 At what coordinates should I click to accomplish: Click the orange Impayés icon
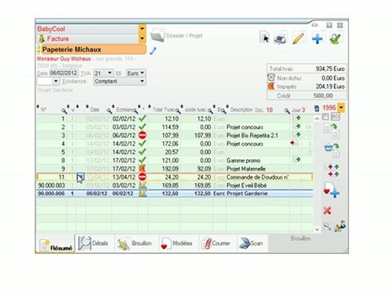(x=271, y=87)
